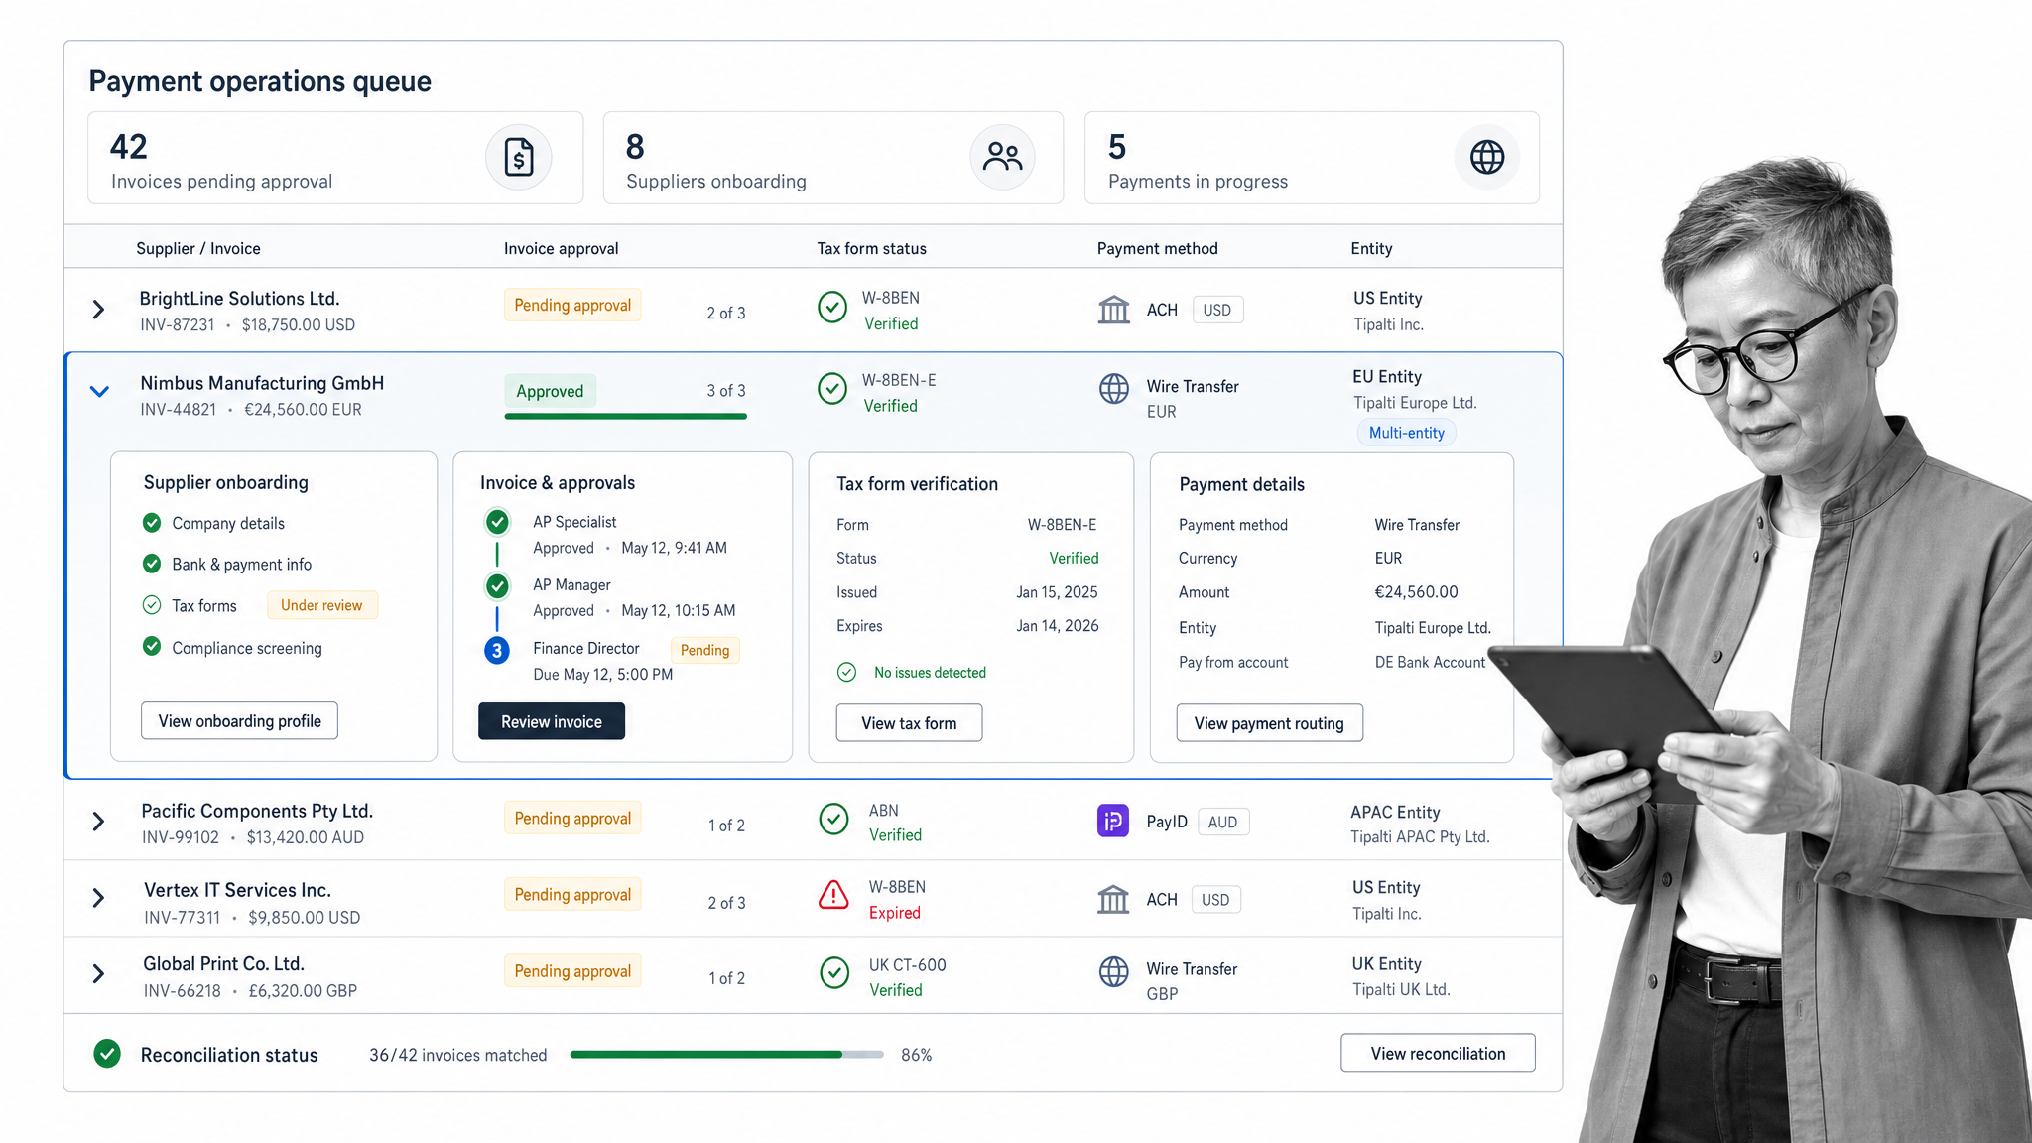Click the Nimbus 3 of 3 approval progress bar
This screenshot has height=1143, width=2032.
626,417
